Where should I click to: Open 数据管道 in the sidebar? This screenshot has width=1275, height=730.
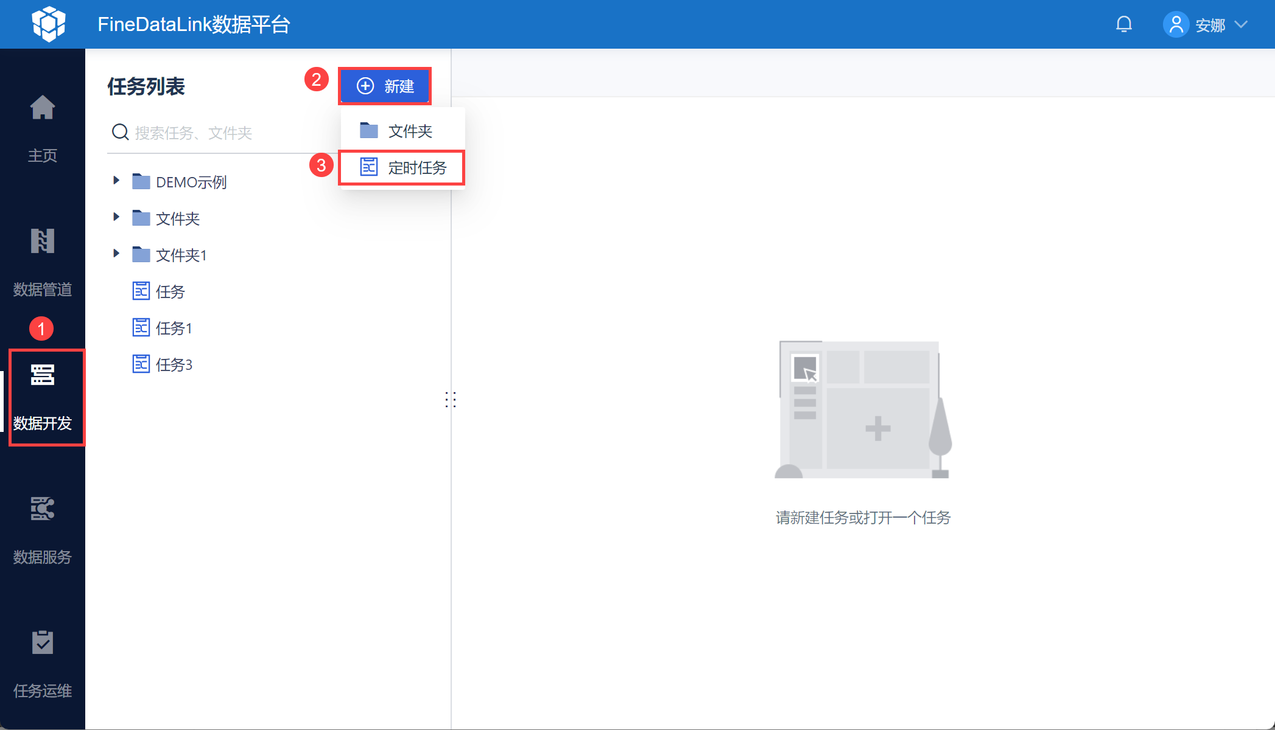(x=43, y=242)
